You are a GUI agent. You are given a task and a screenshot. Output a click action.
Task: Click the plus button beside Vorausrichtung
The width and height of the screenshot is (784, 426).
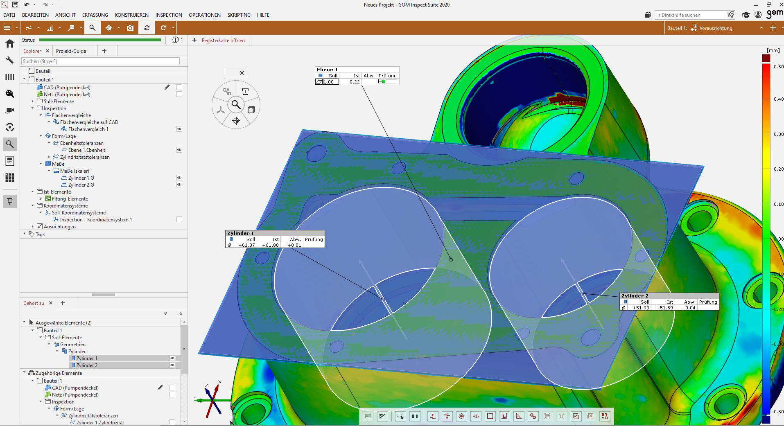(773, 28)
